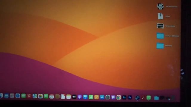Open the blue folder in the Dock
The image size is (191, 107).
(156, 98)
